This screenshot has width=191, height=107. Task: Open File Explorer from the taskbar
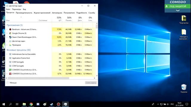pos(24,104)
